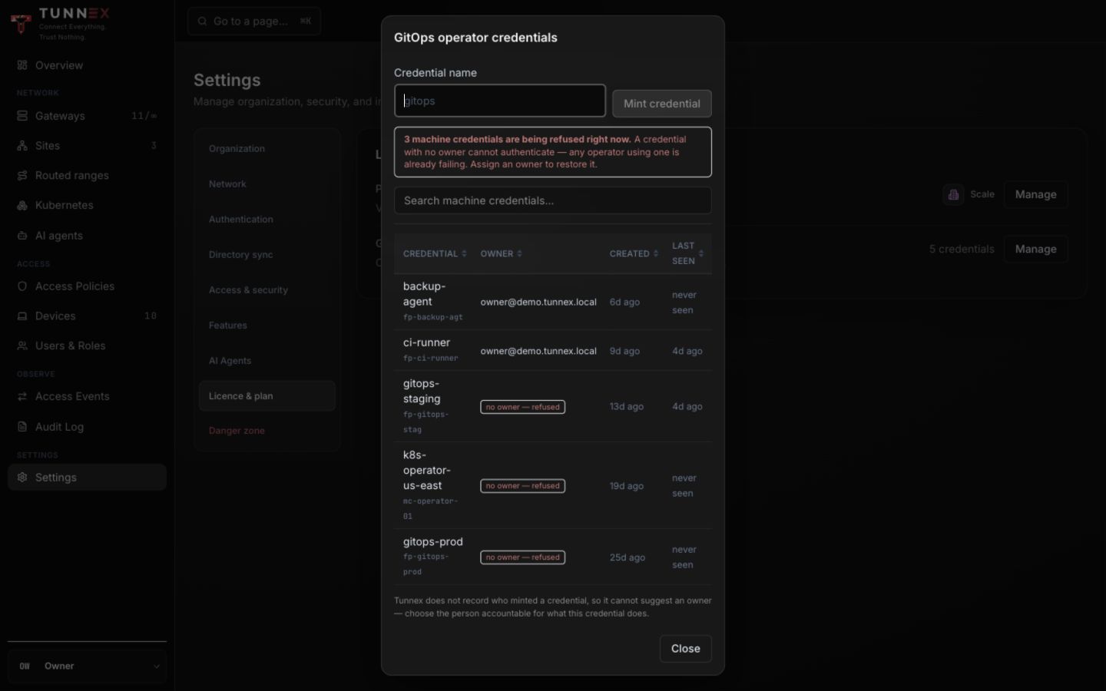Screen dimensions: 1106x691
Task: Focus the Credential name input field
Action: tap(500, 101)
